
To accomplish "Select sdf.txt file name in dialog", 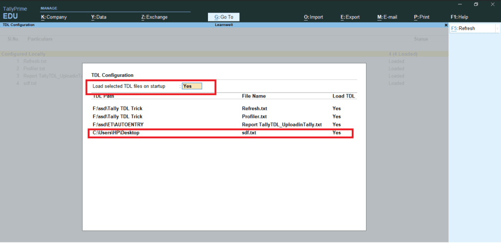I will coord(249,133).
